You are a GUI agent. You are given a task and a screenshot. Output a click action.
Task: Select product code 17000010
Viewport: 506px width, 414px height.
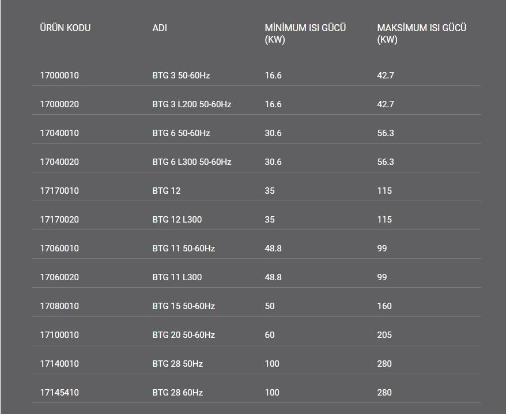(x=59, y=76)
